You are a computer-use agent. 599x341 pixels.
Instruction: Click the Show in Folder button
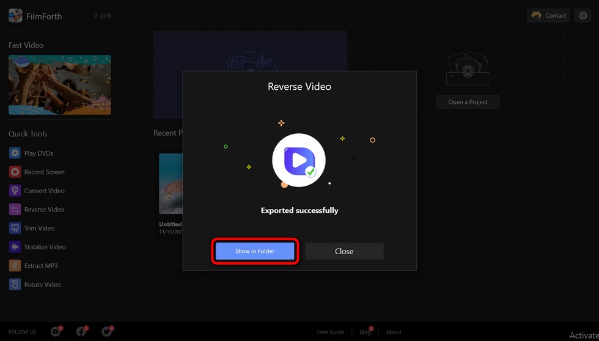pyautogui.click(x=255, y=251)
